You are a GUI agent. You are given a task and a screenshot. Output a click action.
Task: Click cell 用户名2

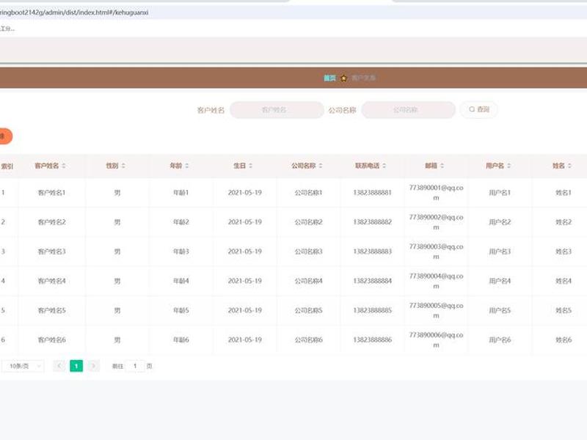point(500,222)
